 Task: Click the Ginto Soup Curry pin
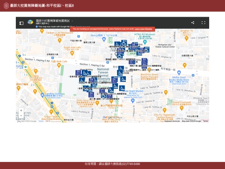coord(97,103)
